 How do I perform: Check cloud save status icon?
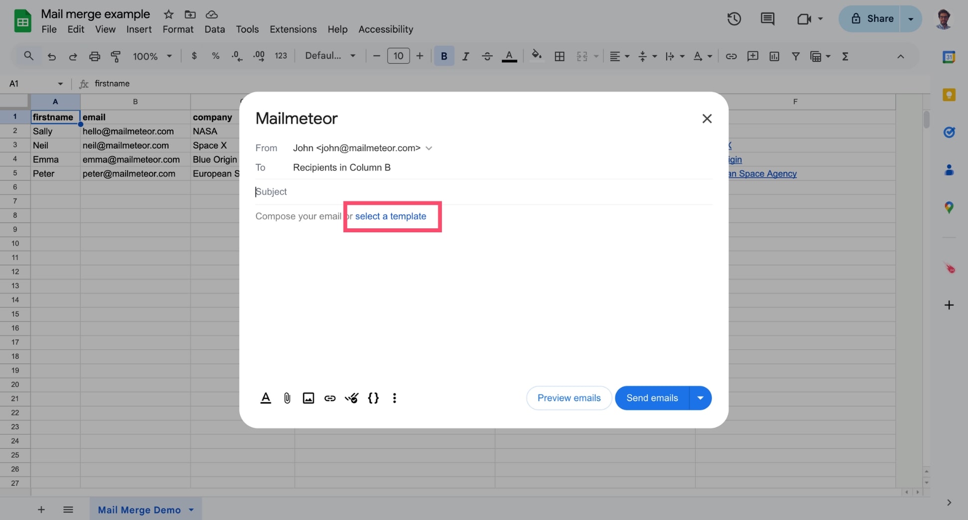[x=211, y=14]
